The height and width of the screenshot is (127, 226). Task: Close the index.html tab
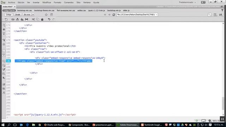(x=15, y=7)
